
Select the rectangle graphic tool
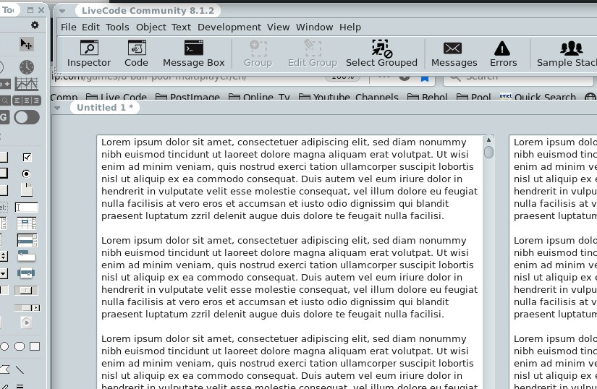[x=35, y=346]
